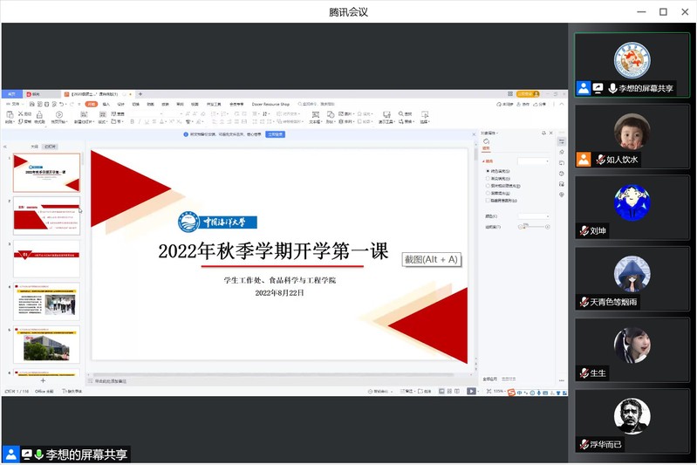
Task: Open the file menu dropdown in WPS
Action: pos(15,104)
